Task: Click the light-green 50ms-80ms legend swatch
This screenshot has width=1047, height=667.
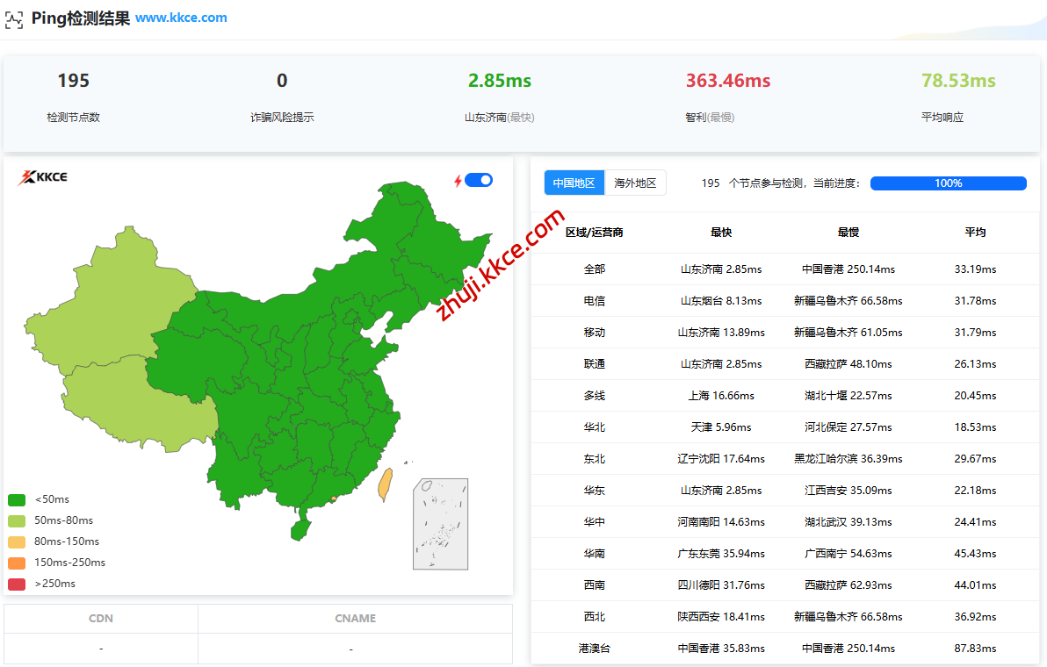Action: coord(15,520)
